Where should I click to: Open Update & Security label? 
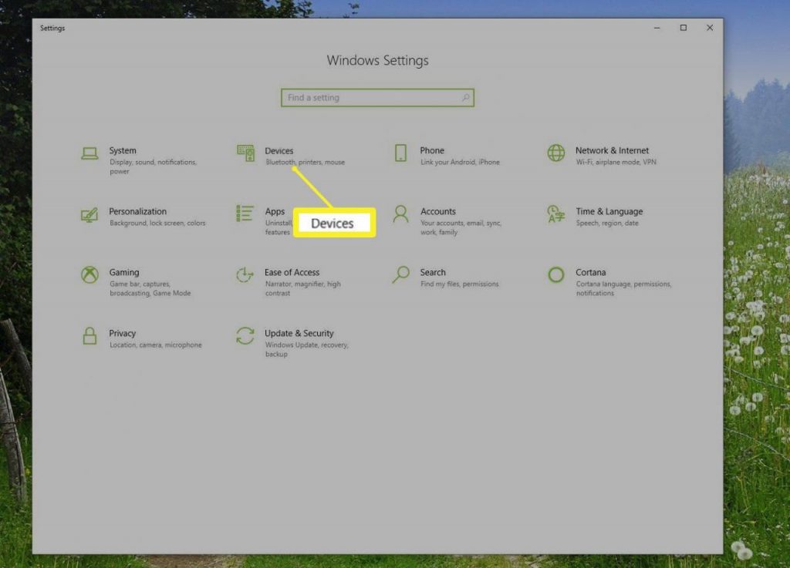click(299, 333)
